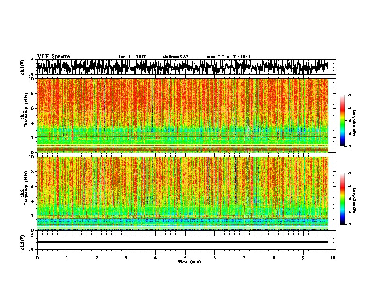The width and height of the screenshot is (375, 289).
Task: Click the ch.1 frequency axis "2" tick label
Action: (x=33, y=138)
